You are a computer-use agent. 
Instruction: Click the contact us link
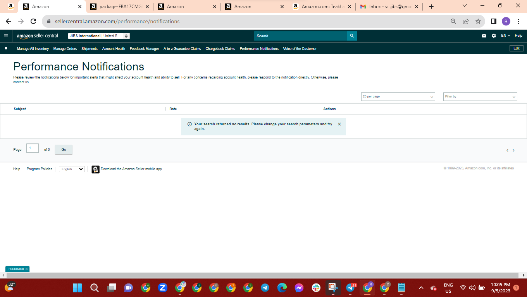click(21, 82)
